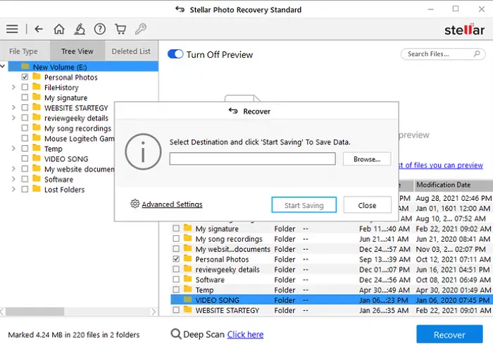The width and height of the screenshot is (493, 351).
Task: Check the VIDEO SONG tree checkbox
Action: pos(25,159)
